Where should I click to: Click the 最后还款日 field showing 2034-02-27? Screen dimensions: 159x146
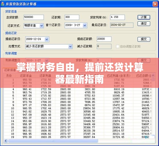point(122,25)
